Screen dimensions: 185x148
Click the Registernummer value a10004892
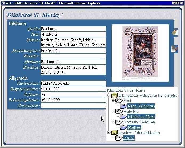(73, 89)
